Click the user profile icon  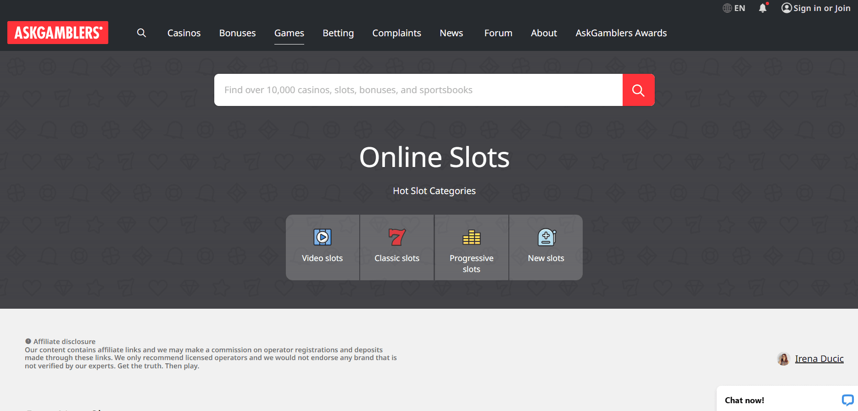point(786,8)
